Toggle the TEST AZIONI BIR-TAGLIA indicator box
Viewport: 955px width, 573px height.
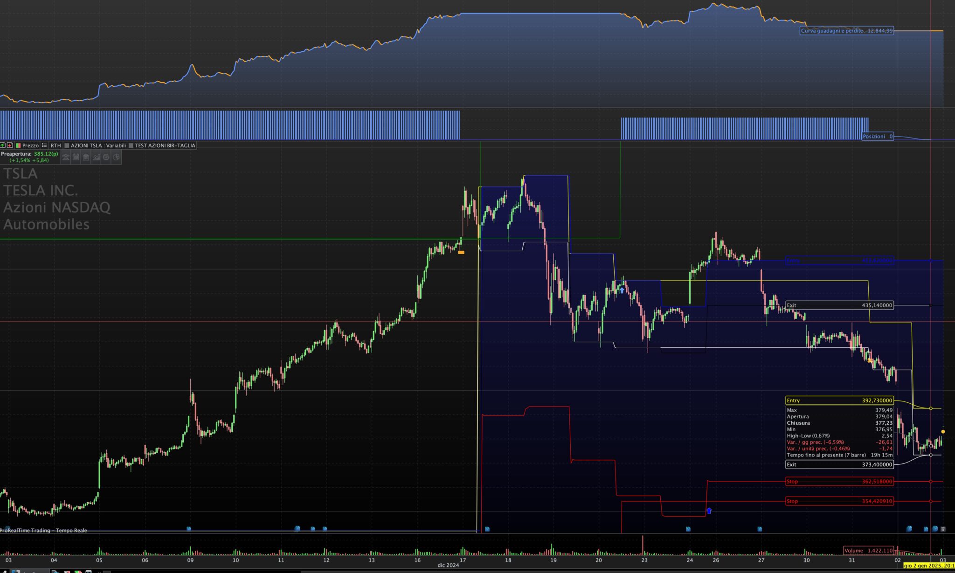click(162, 145)
